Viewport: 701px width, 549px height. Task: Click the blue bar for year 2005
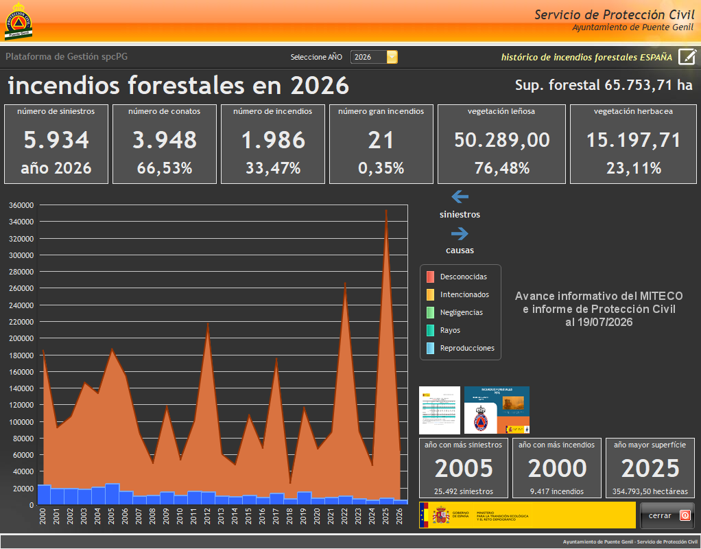coord(112,494)
